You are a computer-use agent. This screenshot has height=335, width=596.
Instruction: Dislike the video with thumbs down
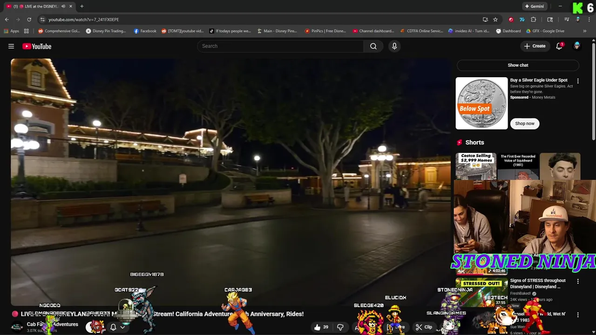[x=340, y=327]
